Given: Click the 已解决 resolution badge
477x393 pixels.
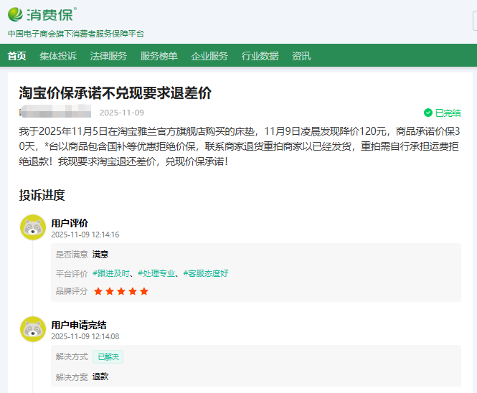Looking at the screenshot, I should [108, 356].
